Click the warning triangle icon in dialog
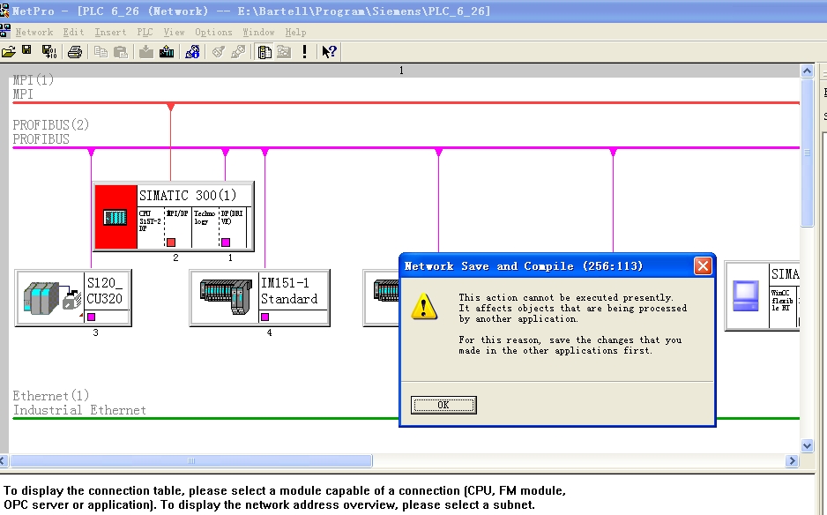 [x=424, y=307]
